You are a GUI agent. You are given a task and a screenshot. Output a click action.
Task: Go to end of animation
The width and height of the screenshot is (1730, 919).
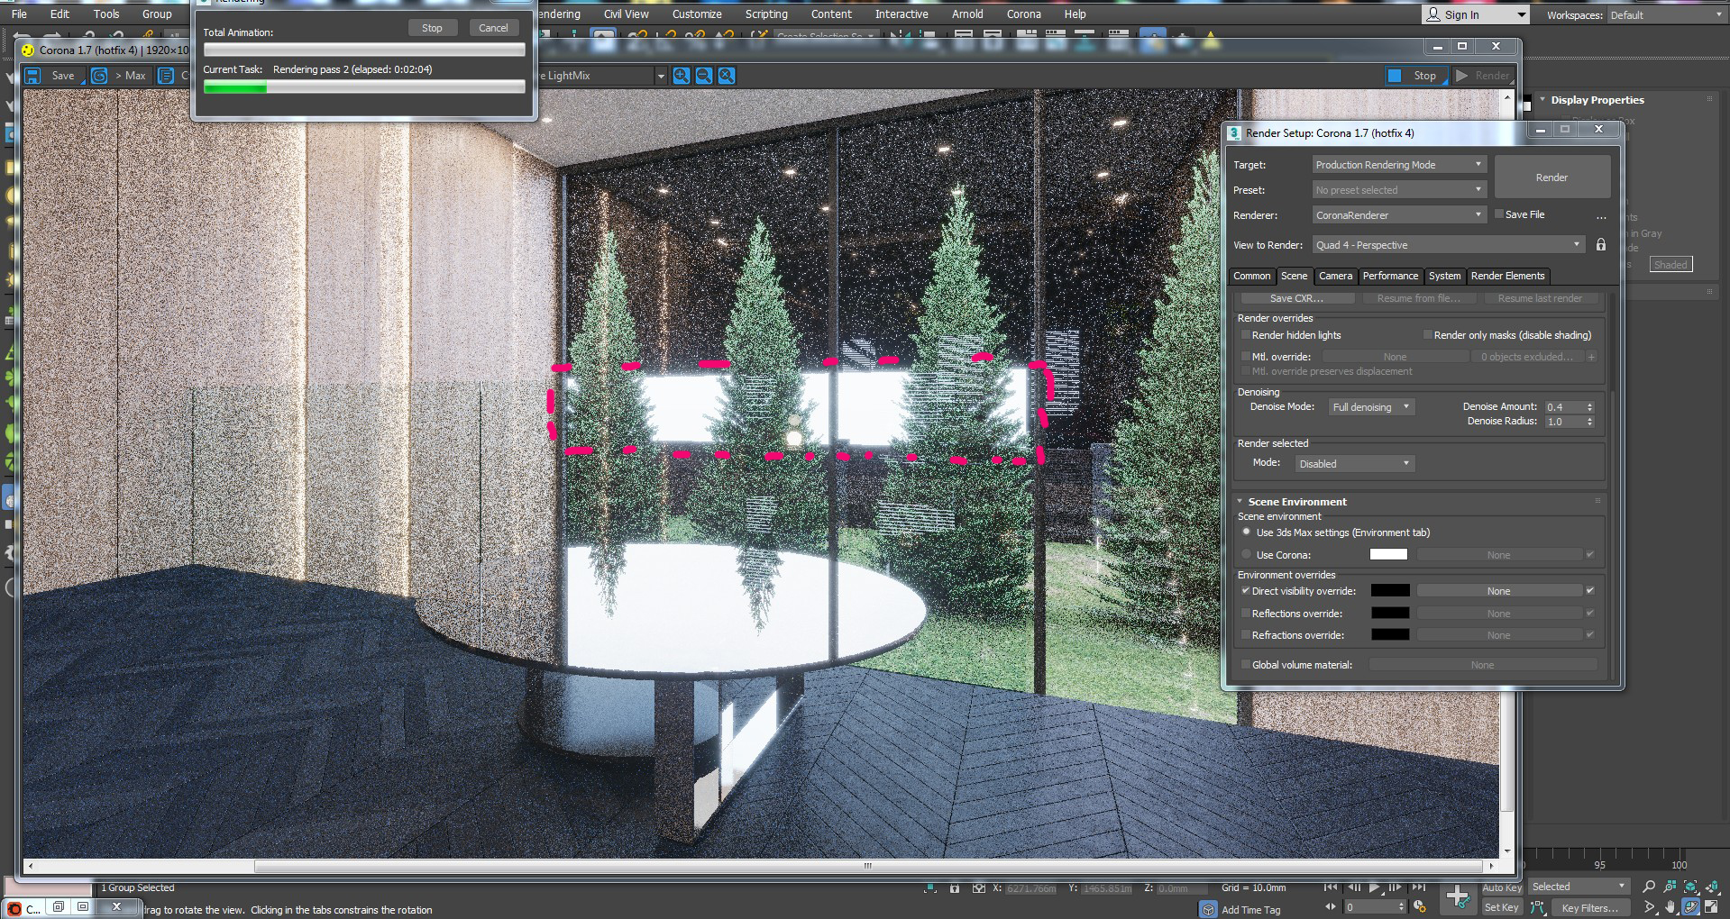click(x=1419, y=887)
